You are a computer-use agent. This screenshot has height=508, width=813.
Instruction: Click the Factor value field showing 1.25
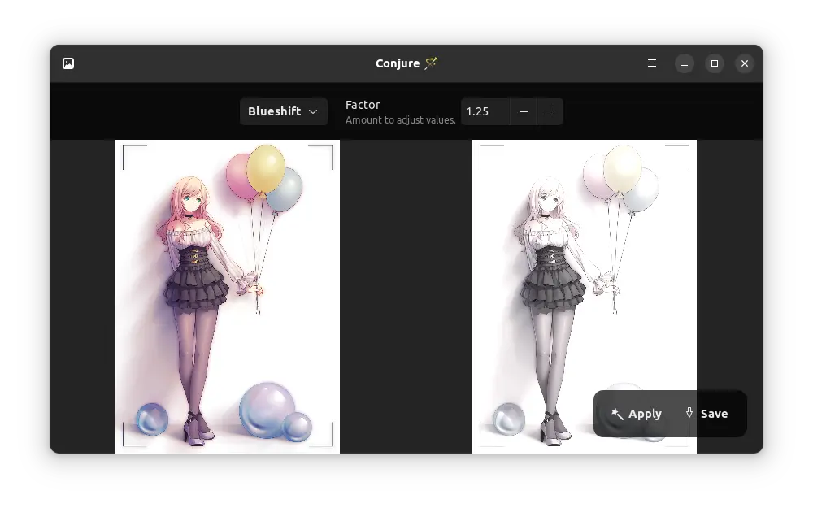point(485,111)
